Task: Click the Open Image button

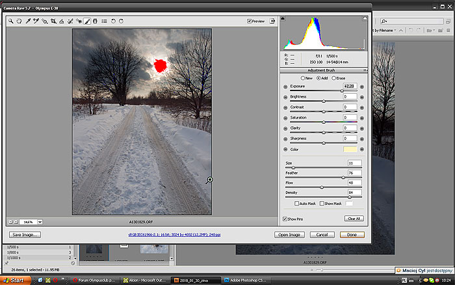Action: coord(290,234)
